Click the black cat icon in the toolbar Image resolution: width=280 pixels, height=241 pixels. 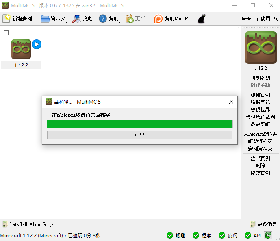tap(202, 19)
